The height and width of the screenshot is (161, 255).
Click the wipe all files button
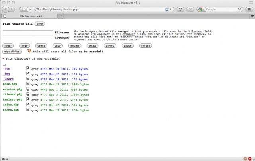pos(12,52)
